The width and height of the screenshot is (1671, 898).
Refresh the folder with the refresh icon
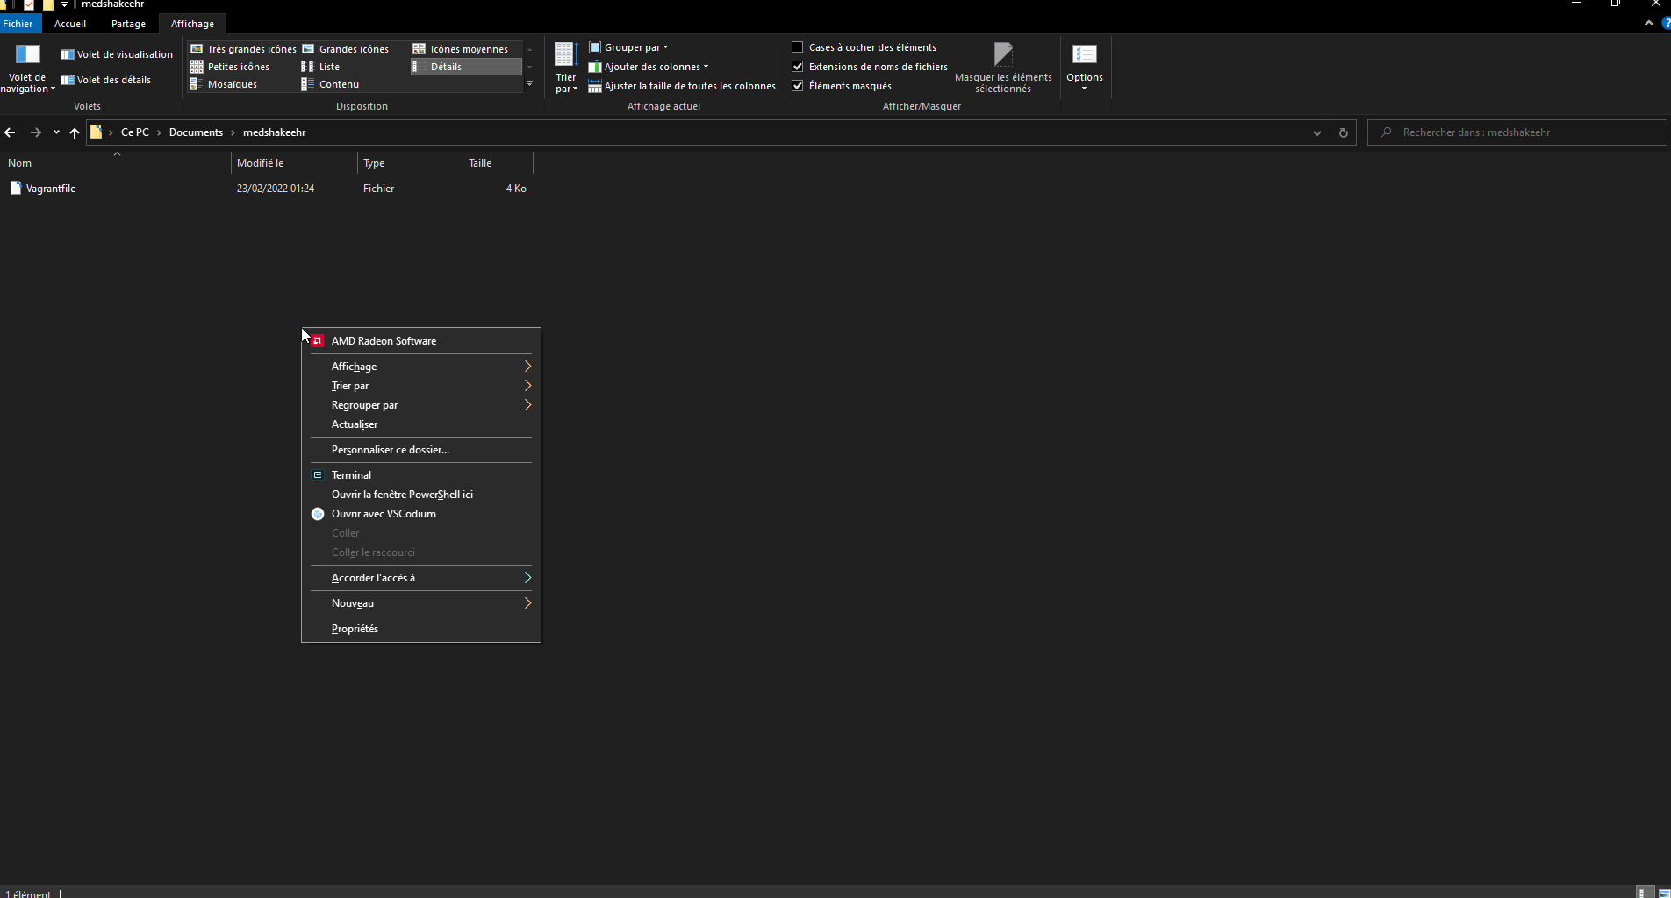click(x=1343, y=132)
